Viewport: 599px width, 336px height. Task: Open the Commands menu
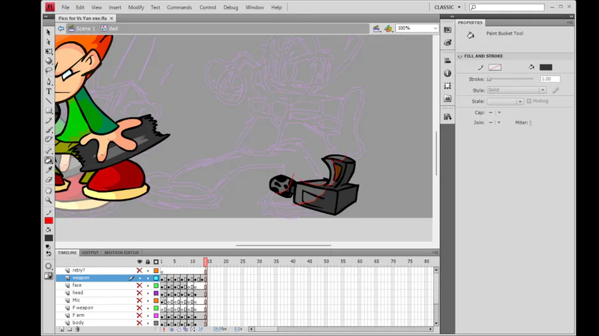pyautogui.click(x=179, y=7)
